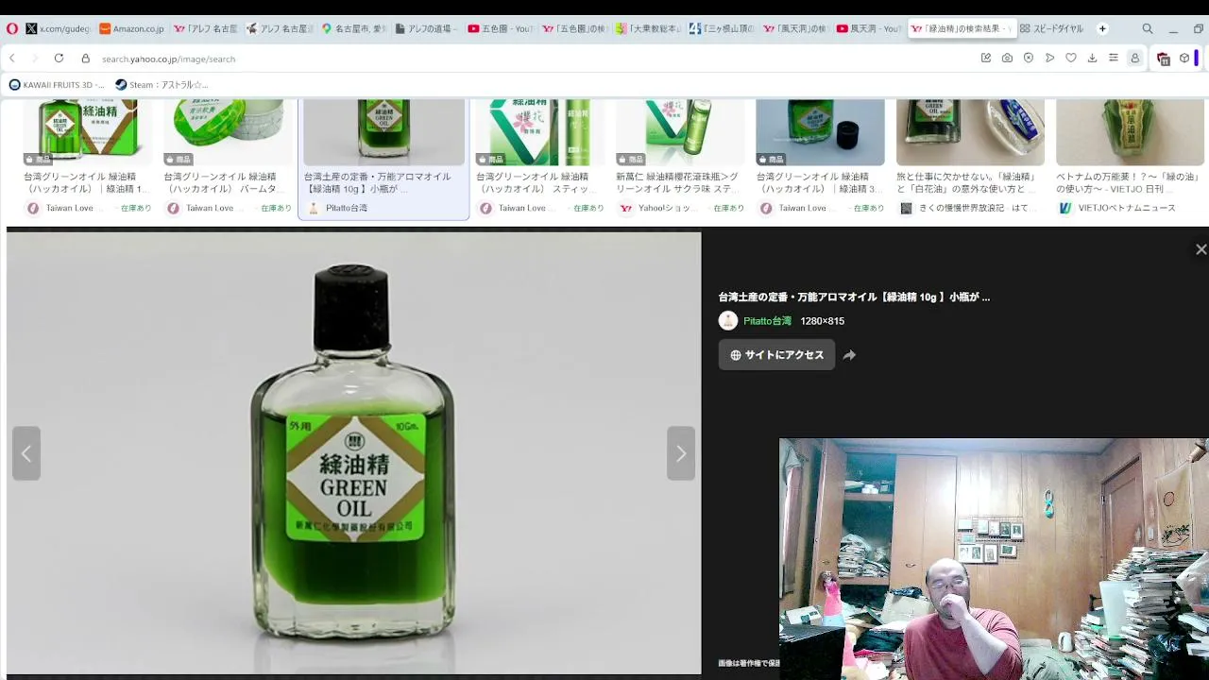Click the site security padlock icon
Screen dimensions: 1209x680
[x=85, y=59]
